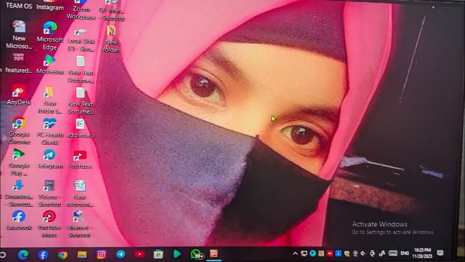
Task: Open YouTube Music desktop shortcut
Action: (x=49, y=217)
